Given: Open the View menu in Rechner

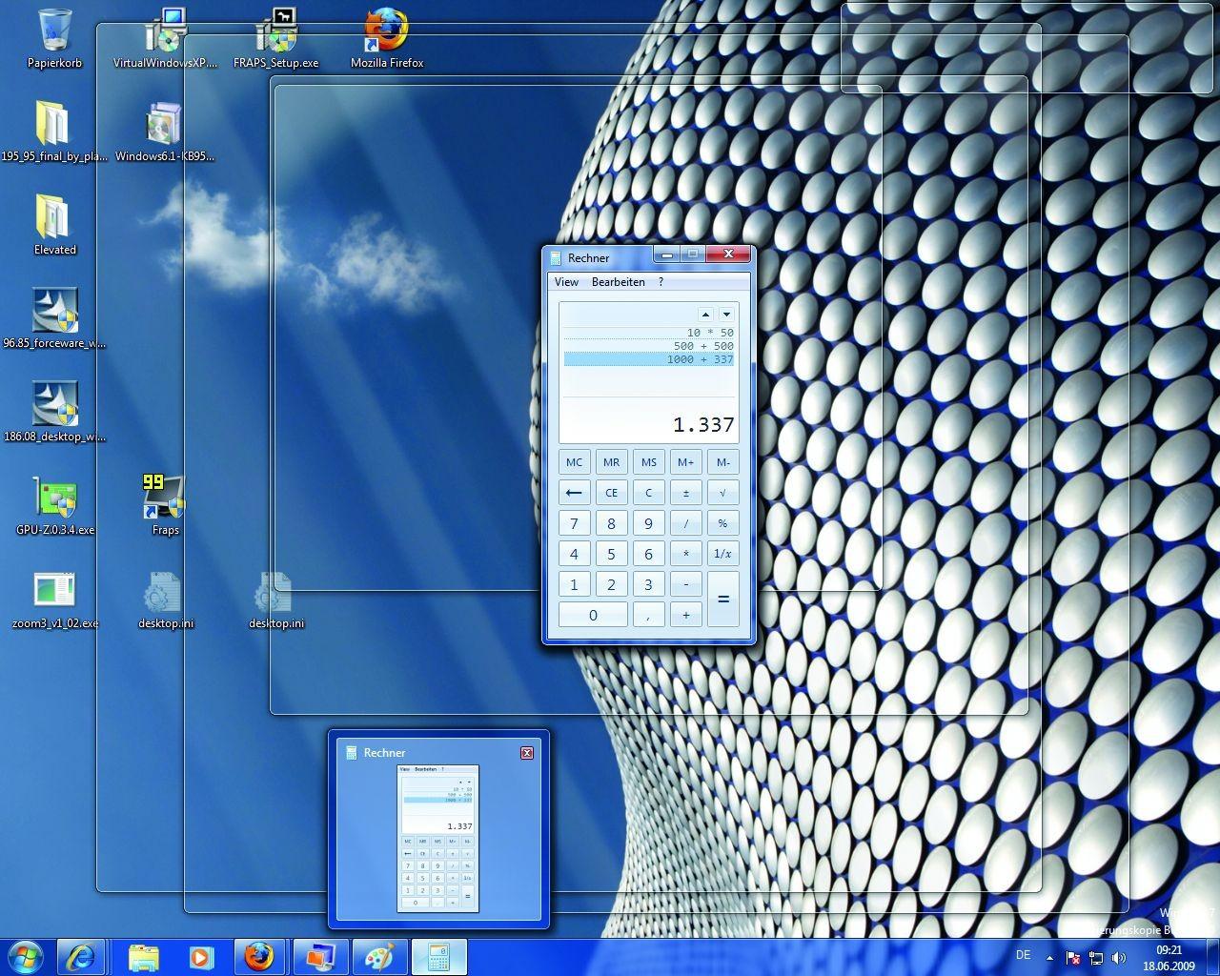Looking at the screenshot, I should (x=566, y=282).
